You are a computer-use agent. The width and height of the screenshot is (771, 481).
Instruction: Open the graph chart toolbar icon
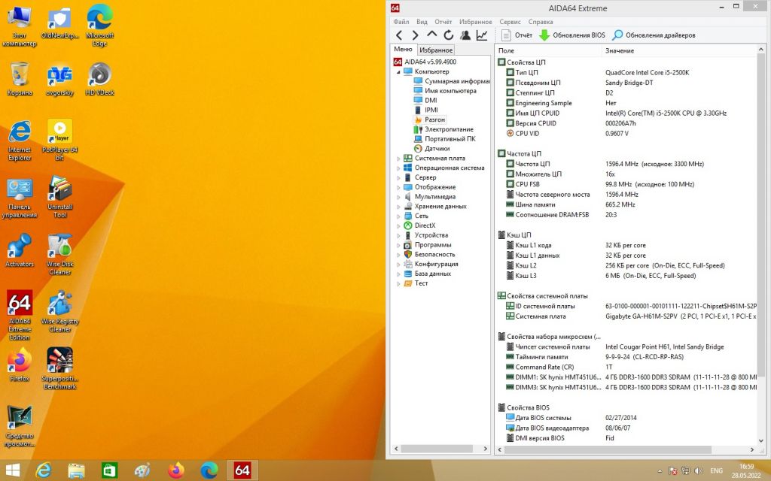point(482,35)
